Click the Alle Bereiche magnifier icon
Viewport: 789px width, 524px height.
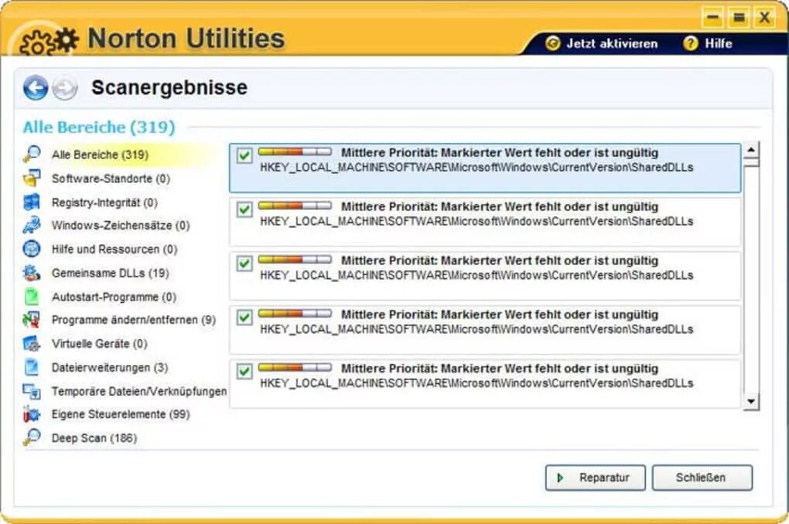pyautogui.click(x=32, y=154)
